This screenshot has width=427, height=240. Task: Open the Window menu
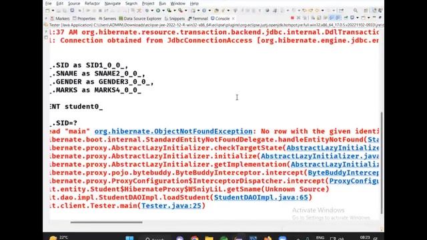point(178,3)
